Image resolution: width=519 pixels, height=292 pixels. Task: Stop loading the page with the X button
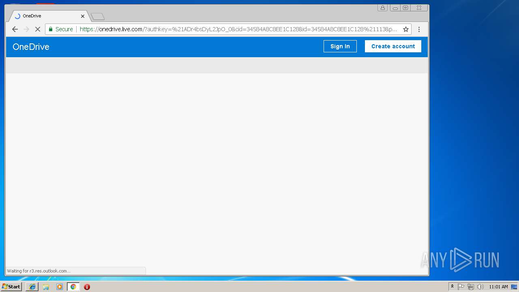click(x=38, y=29)
